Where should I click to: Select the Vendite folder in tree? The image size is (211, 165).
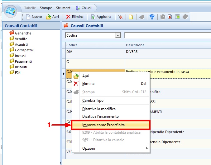click(21, 39)
